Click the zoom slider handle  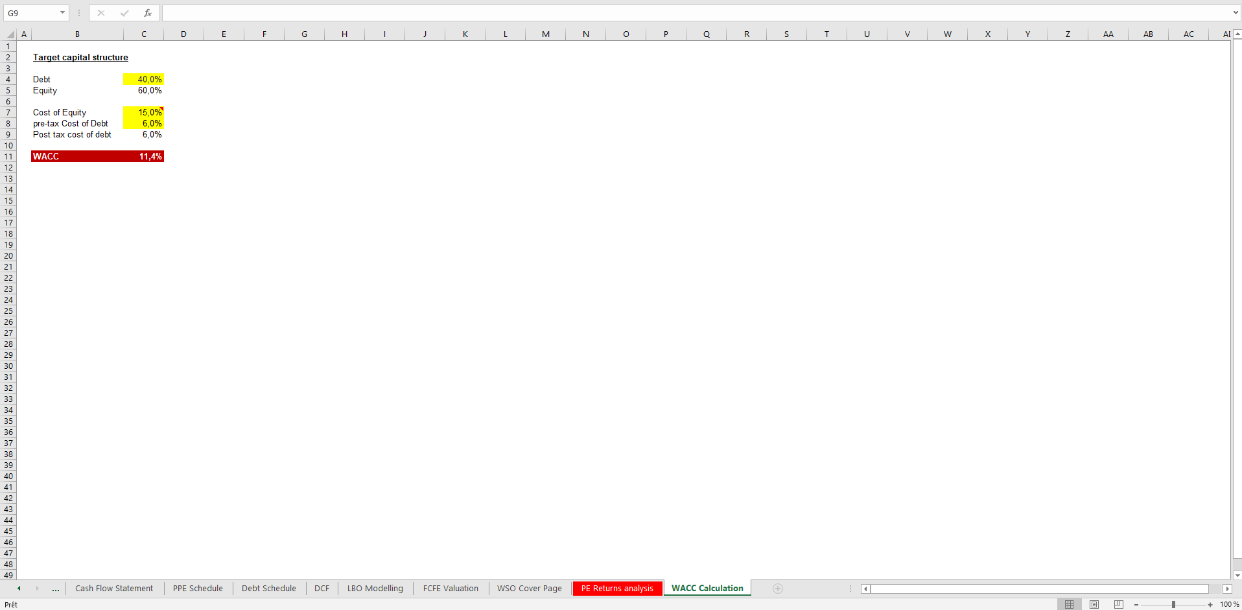coord(1173,604)
